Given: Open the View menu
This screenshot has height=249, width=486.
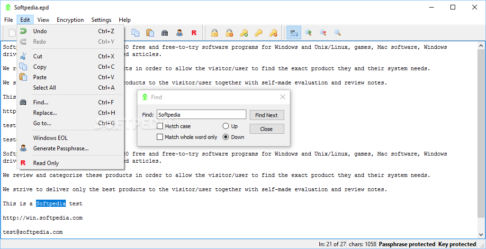Looking at the screenshot, I should (44, 20).
